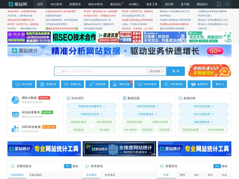
Task: Open 友链检测 quick tool button
Action: point(97,84)
